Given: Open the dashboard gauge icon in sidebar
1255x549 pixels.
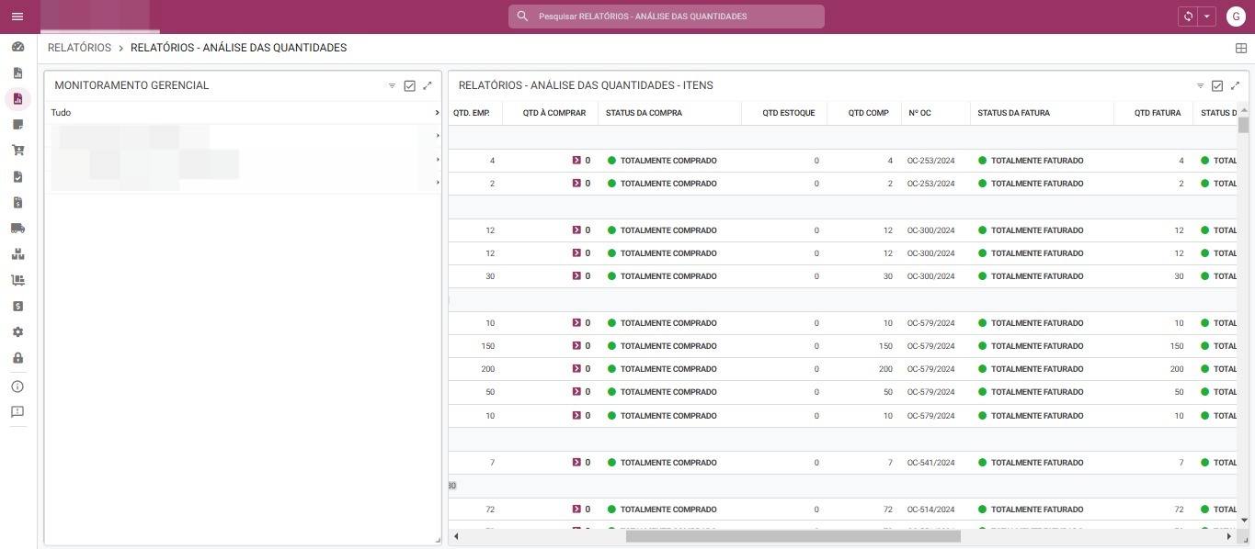Looking at the screenshot, I should coord(17,47).
